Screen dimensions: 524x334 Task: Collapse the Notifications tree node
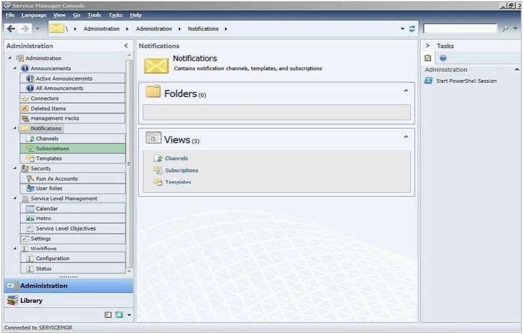(15, 128)
